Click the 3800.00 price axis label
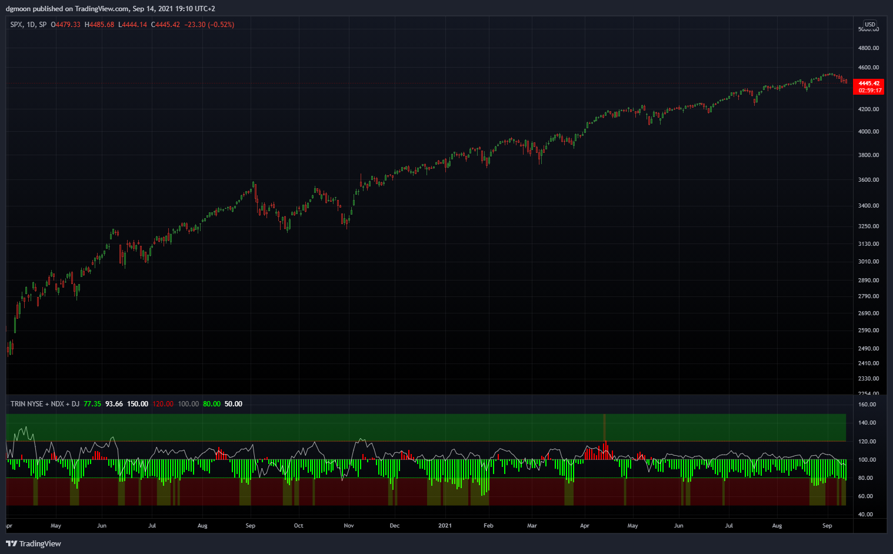This screenshot has width=893, height=554. (x=868, y=155)
